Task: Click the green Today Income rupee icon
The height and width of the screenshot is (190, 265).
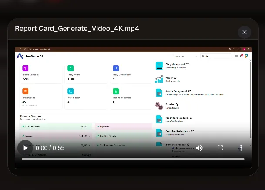Action: pyautogui.click(x=70, y=68)
